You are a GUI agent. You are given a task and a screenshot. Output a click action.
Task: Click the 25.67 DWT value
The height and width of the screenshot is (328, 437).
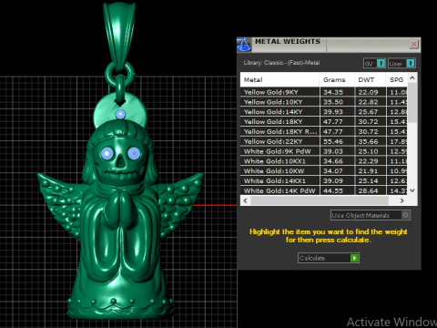[368, 112]
